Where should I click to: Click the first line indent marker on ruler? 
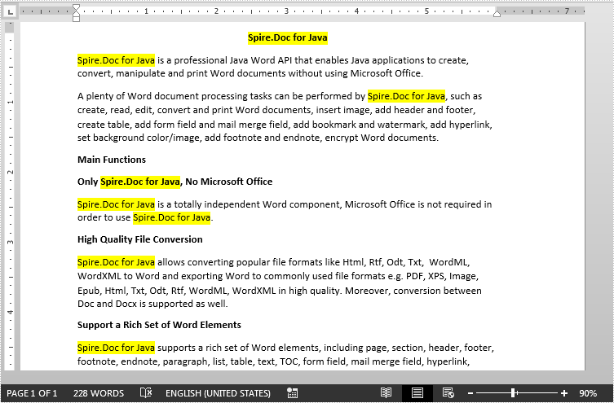(x=77, y=8)
